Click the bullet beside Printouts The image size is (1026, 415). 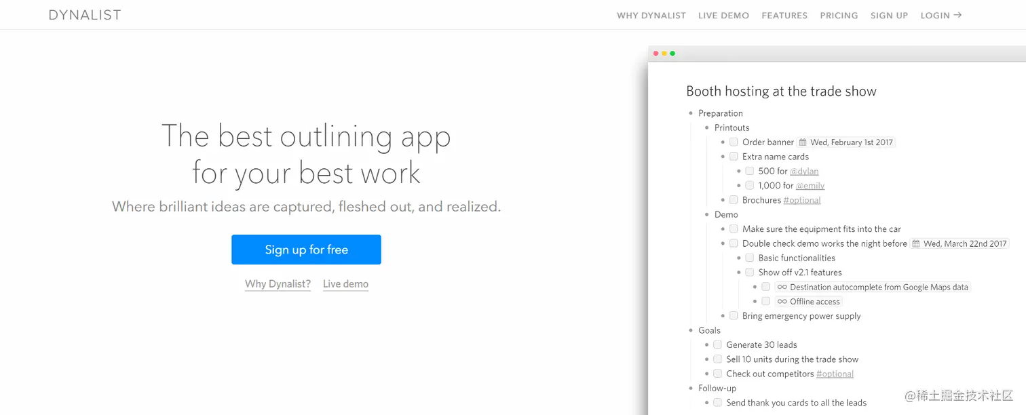(x=707, y=127)
